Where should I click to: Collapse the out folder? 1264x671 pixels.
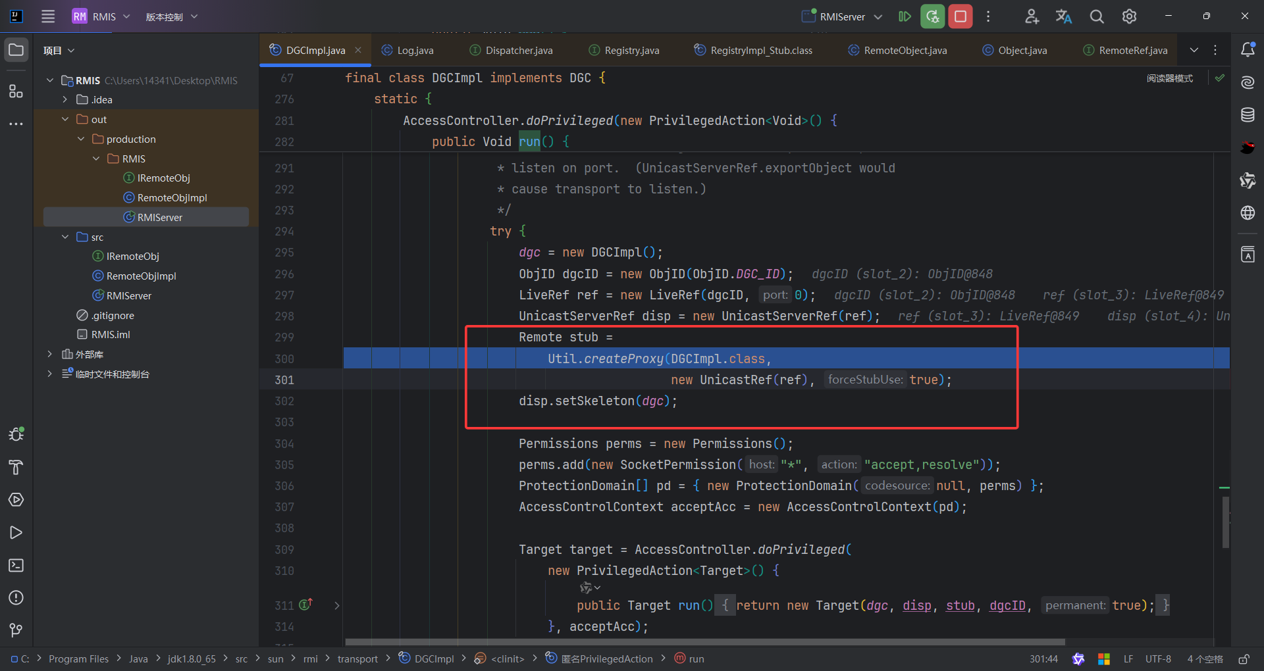click(x=65, y=119)
